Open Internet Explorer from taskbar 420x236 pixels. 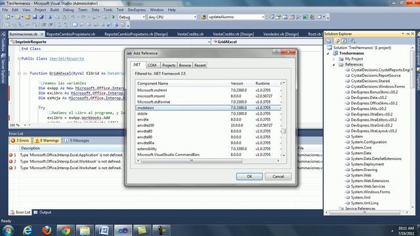tap(28, 230)
